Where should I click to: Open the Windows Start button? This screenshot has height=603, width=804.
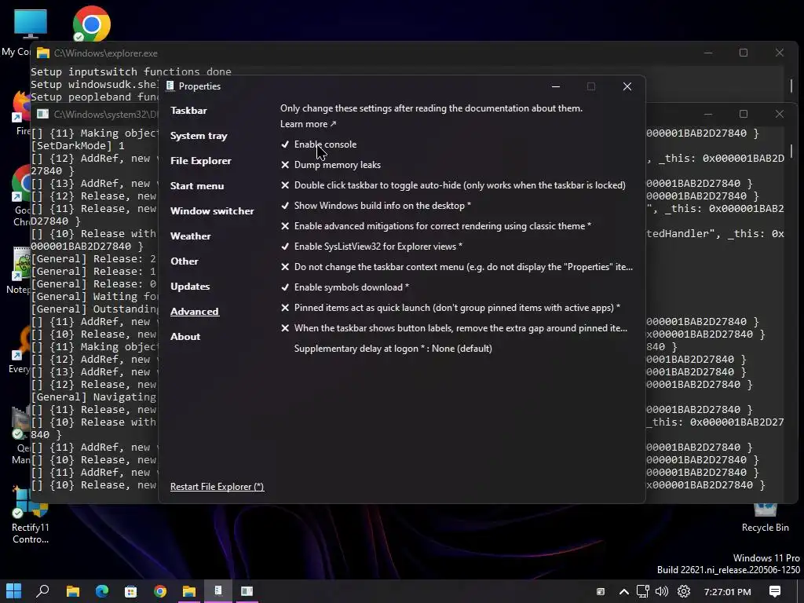(14, 591)
